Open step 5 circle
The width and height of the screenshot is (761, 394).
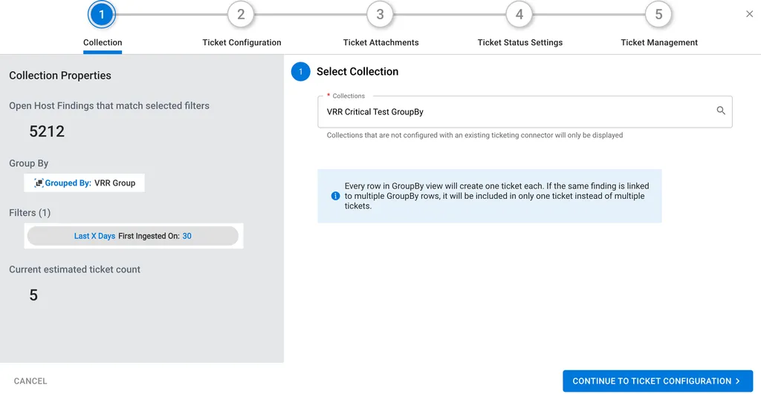click(658, 15)
